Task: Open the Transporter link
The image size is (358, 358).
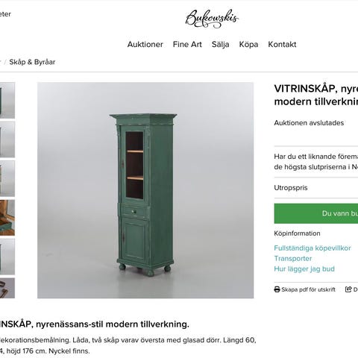Action: (x=293, y=259)
